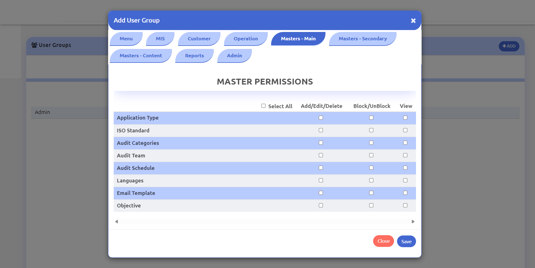Open the Operation tab
Image resolution: width=535 pixels, height=268 pixels.
[x=245, y=39]
